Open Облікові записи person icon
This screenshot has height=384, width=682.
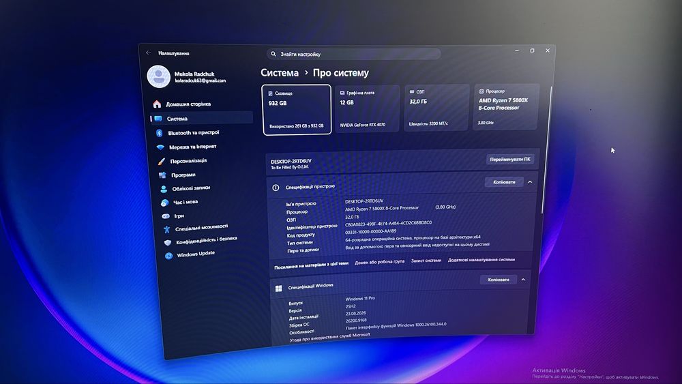[x=164, y=189]
